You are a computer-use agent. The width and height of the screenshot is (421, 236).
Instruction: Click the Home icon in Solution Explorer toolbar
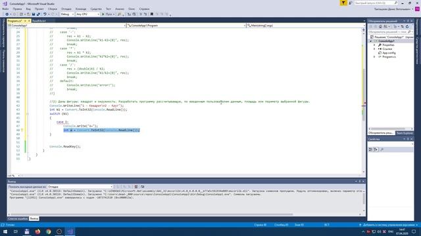tap(380, 26)
